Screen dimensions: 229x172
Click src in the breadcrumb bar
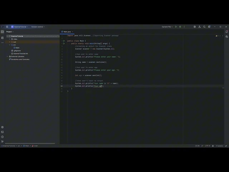point(19,146)
